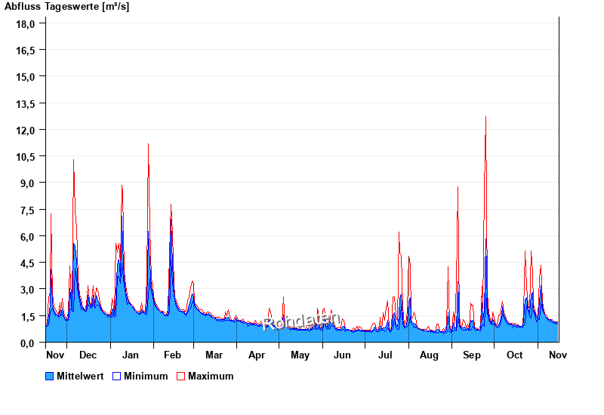Select the Mittelwert legend label
The image size is (604, 415).
click(x=79, y=376)
